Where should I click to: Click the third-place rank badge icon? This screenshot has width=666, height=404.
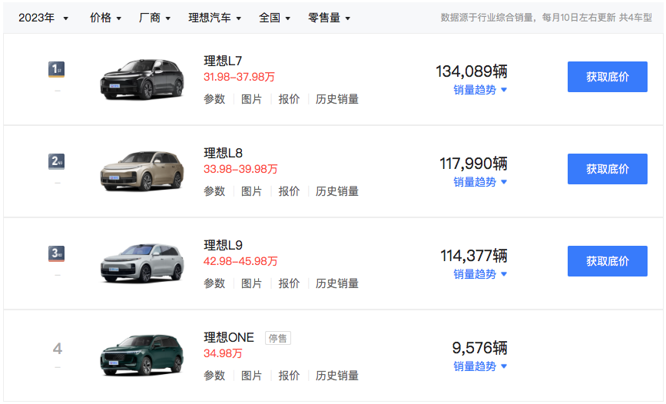pyautogui.click(x=56, y=254)
